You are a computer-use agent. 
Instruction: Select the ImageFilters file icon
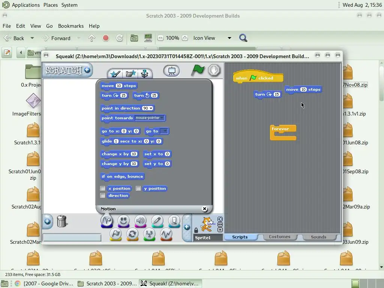pyautogui.click(x=33, y=100)
